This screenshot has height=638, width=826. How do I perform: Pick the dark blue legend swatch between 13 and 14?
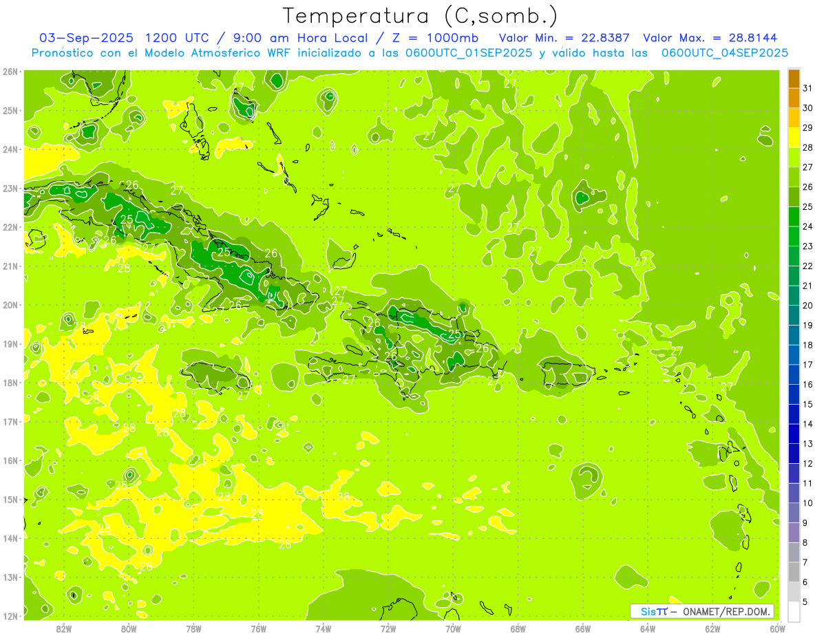pyautogui.click(x=794, y=434)
